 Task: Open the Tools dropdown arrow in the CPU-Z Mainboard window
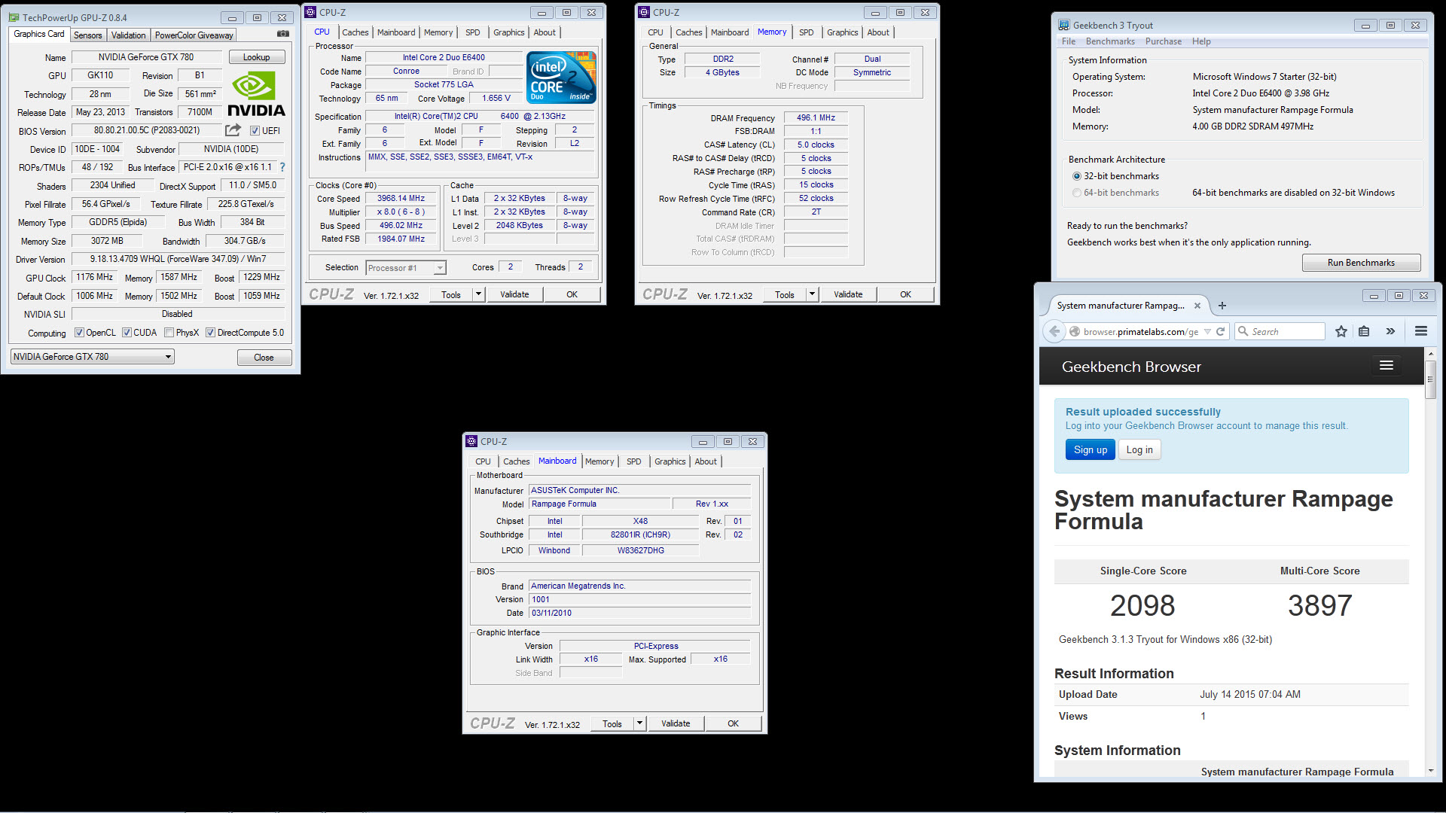[639, 723]
